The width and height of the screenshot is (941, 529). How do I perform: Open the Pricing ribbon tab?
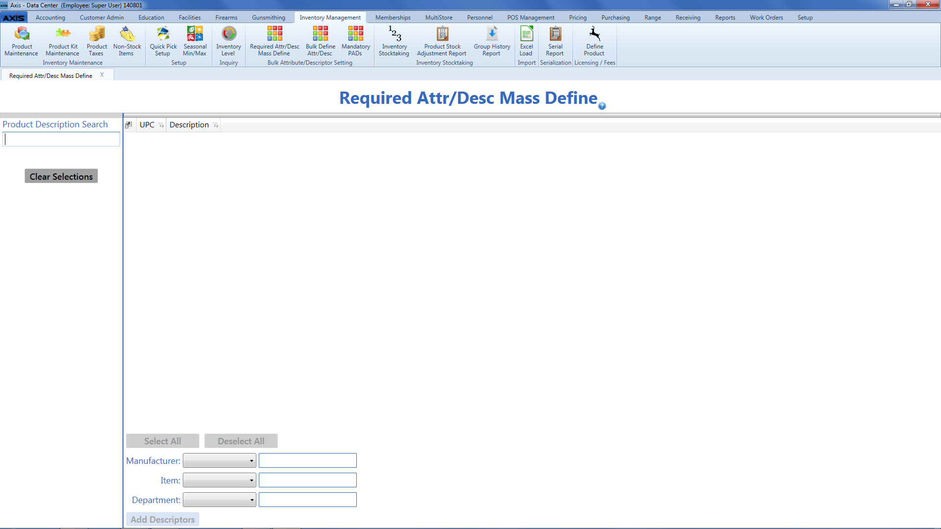(578, 18)
